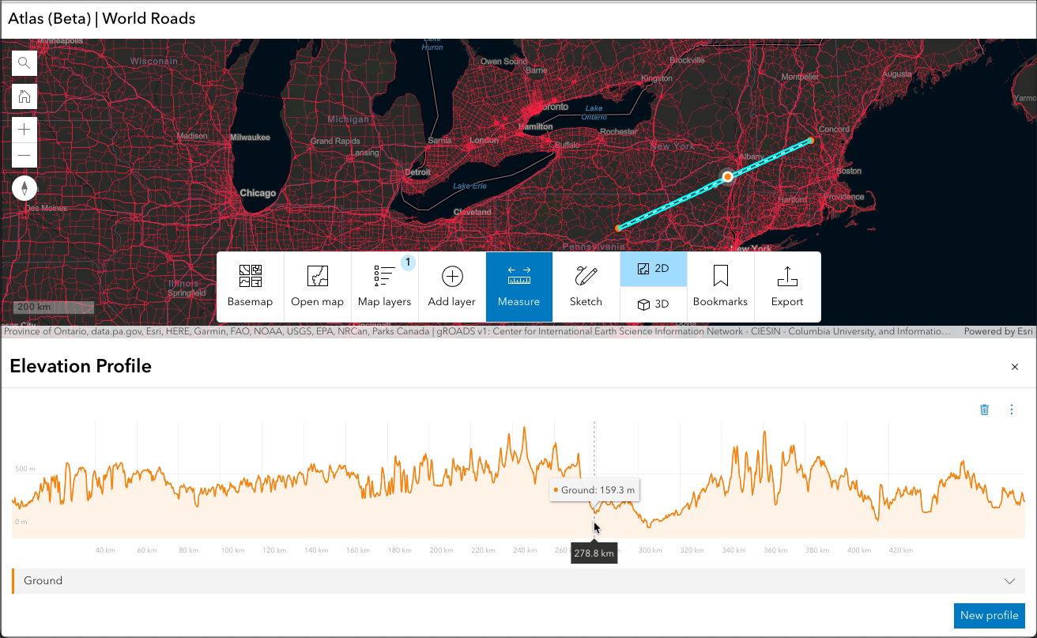Toggle the Measure tool
The width and height of the screenshot is (1037, 638).
(518, 287)
